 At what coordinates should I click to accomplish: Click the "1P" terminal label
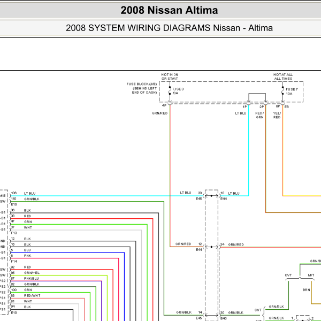click(x=244, y=107)
